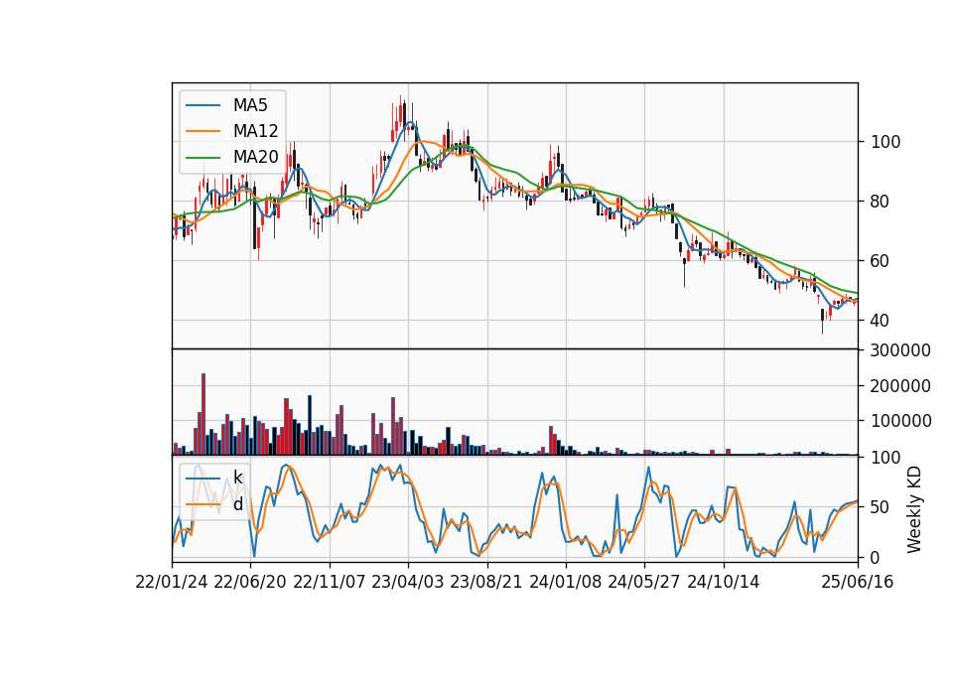This screenshot has width=953, height=685.
Task: Click the 22/06/20 date tick label
Action: tap(250, 582)
